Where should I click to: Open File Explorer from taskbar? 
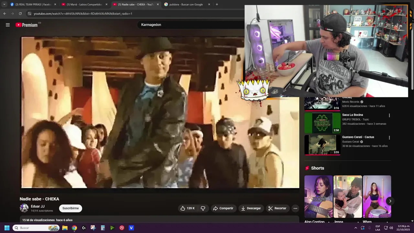(65, 228)
